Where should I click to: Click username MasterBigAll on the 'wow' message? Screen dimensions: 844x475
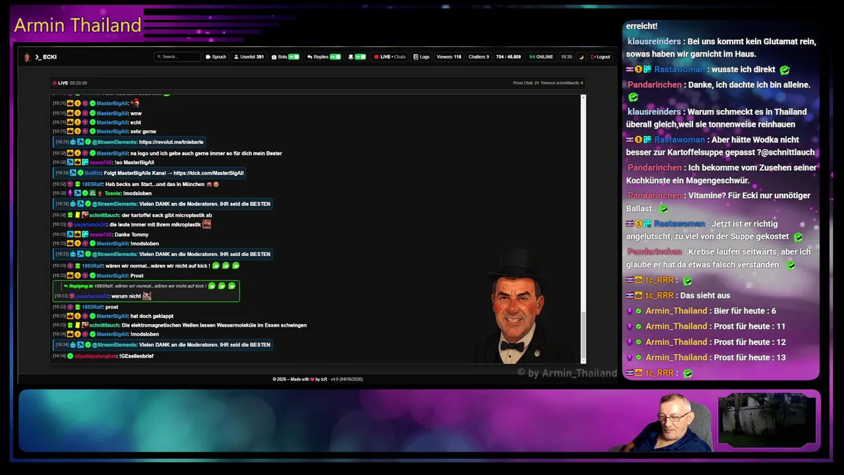pos(112,113)
